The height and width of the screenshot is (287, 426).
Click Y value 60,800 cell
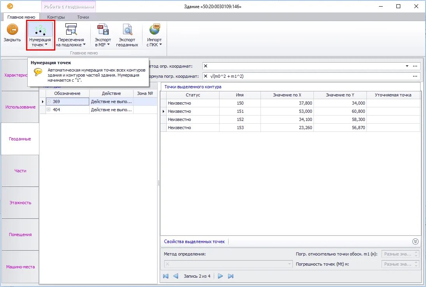click(x=340, y=111)
